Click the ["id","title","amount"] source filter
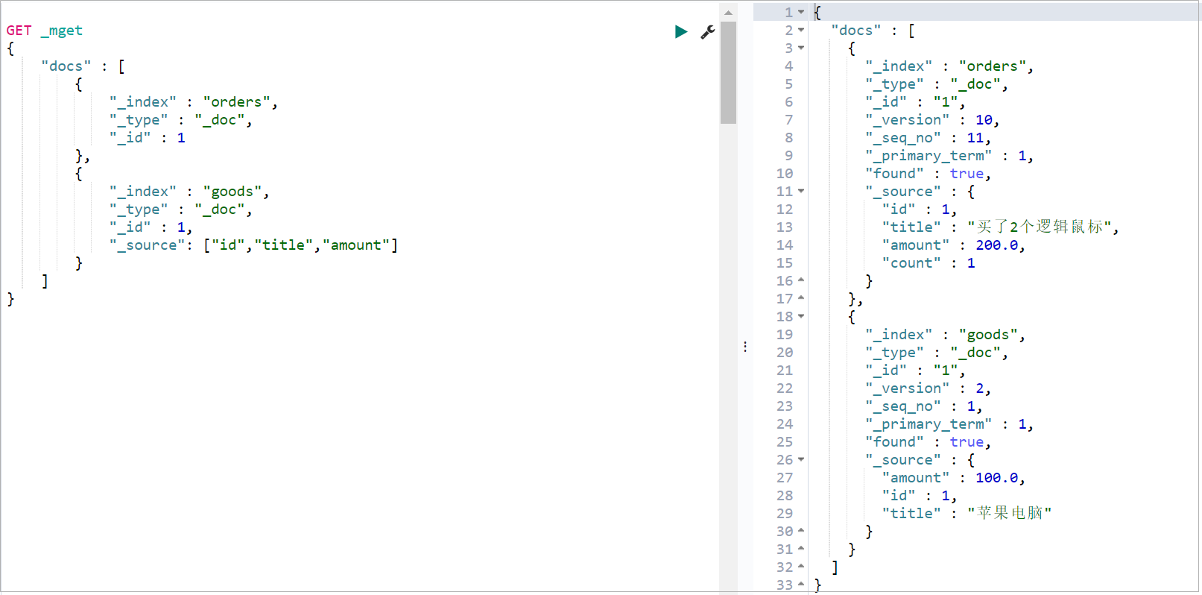Viewport: 1202px width, 595px height. point(300,245)
